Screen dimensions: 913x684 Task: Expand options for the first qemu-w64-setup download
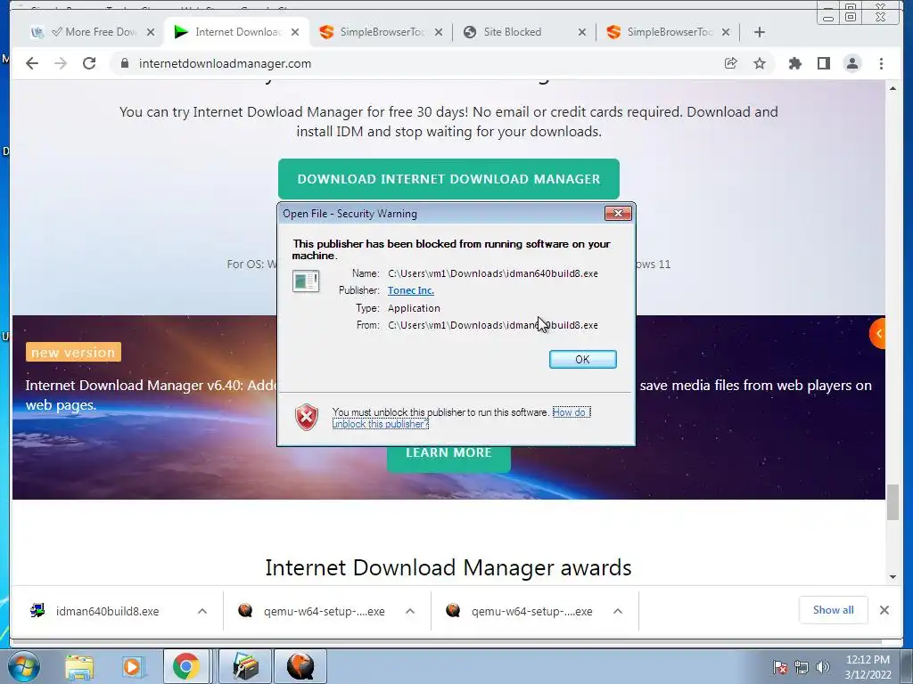pos(410,611)
